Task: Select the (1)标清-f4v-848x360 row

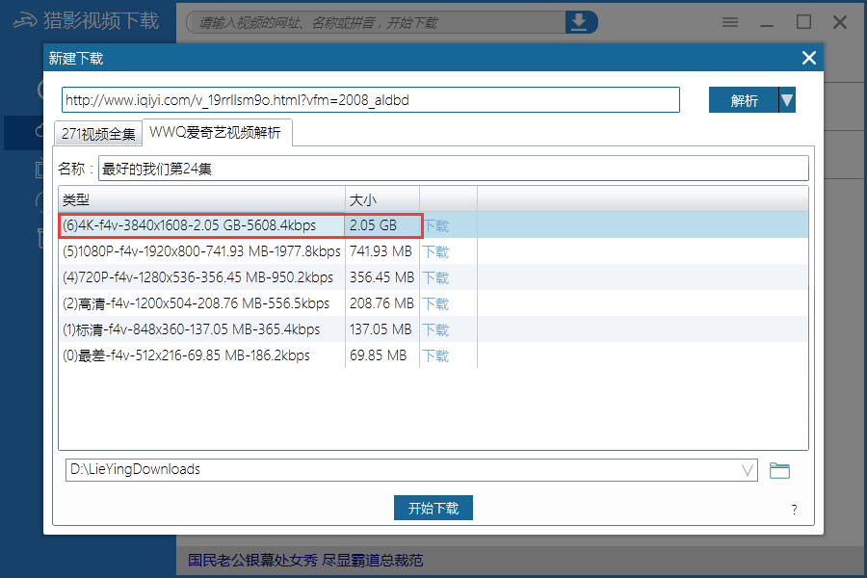Action: [433, 329]
